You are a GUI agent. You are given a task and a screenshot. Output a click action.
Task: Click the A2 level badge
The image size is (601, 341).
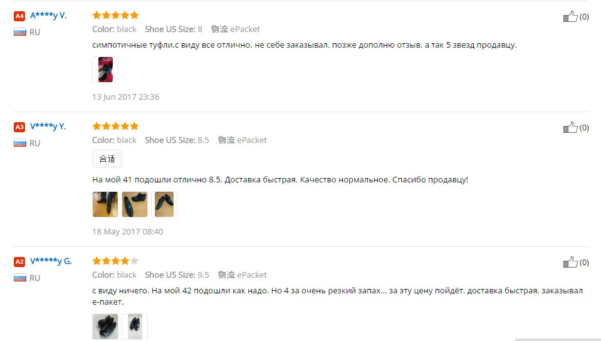pos(19,261)
